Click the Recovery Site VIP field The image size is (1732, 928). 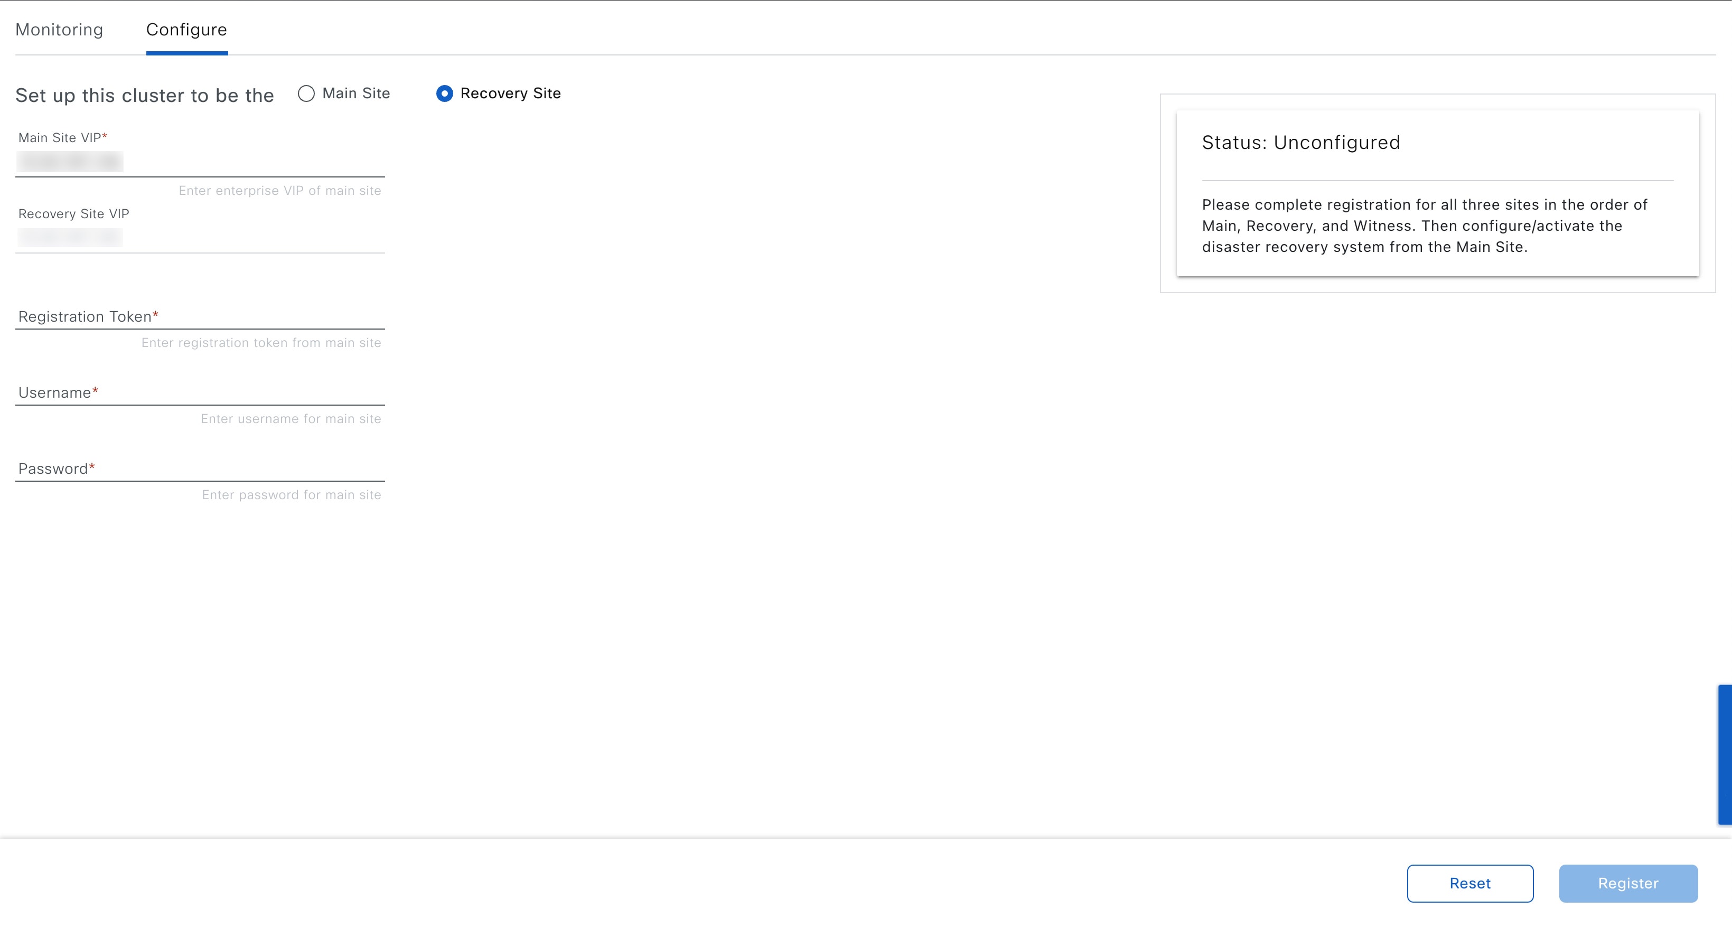click(x=200, y=237)
